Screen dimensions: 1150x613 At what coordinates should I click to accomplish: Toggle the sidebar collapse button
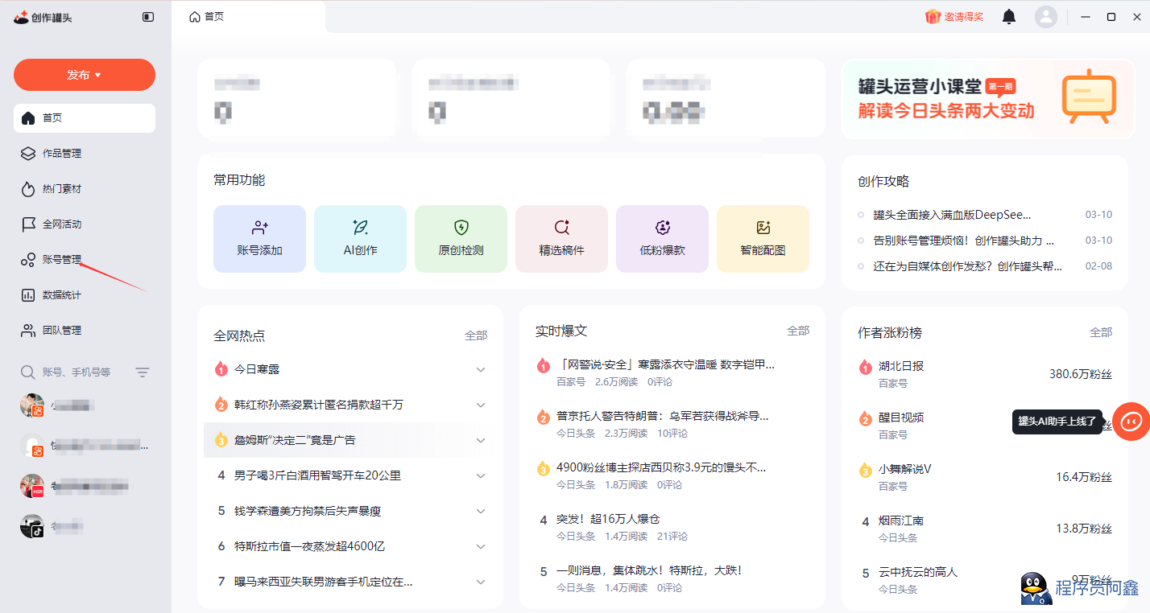(x=148, y=17)
